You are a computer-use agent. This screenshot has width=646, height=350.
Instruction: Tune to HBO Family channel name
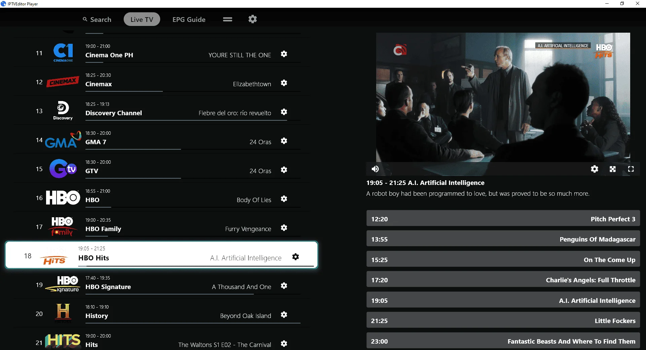tap(103, 229)
